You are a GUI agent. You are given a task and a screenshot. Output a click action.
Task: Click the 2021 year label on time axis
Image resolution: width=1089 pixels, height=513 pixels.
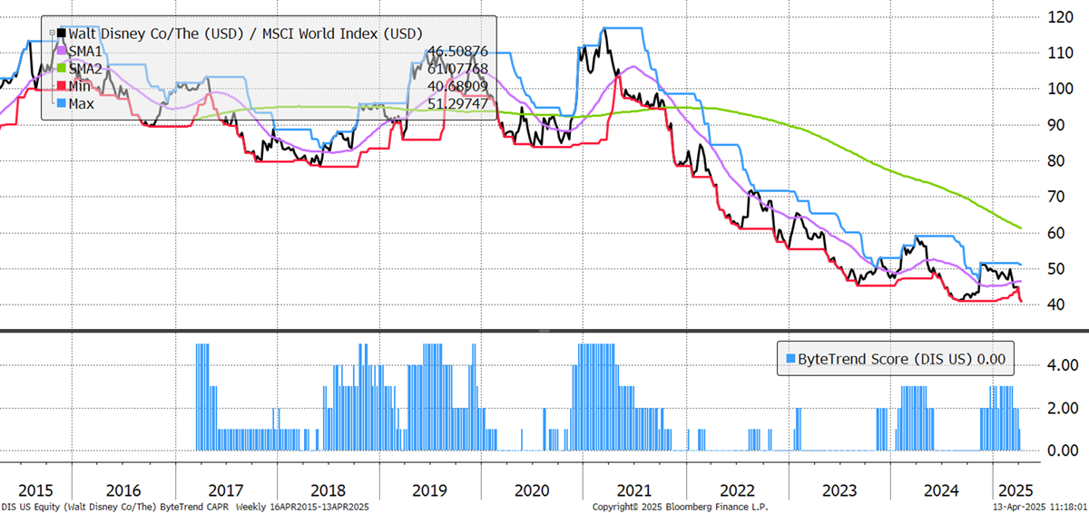pos(636,490)
